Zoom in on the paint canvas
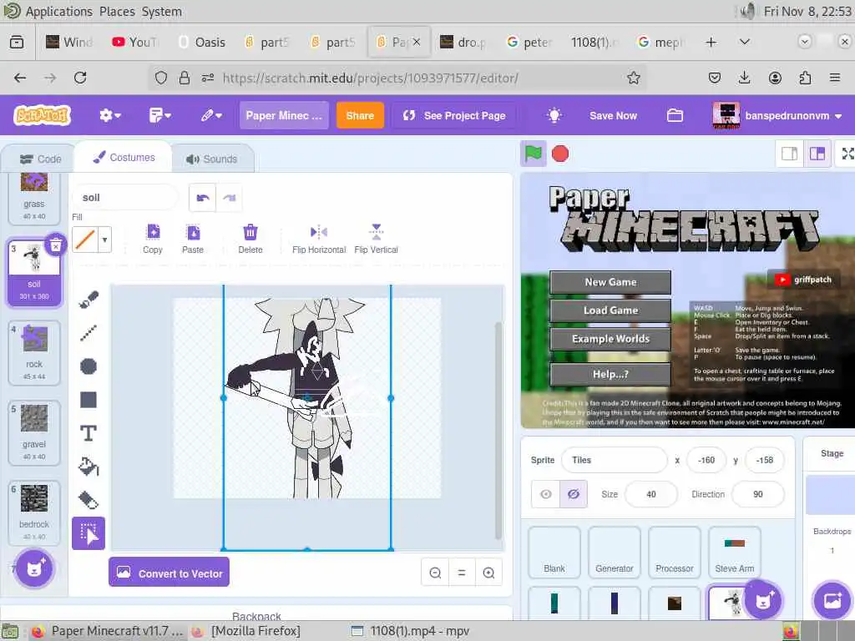The image size is (855, 641). click(x=488, y=573)
